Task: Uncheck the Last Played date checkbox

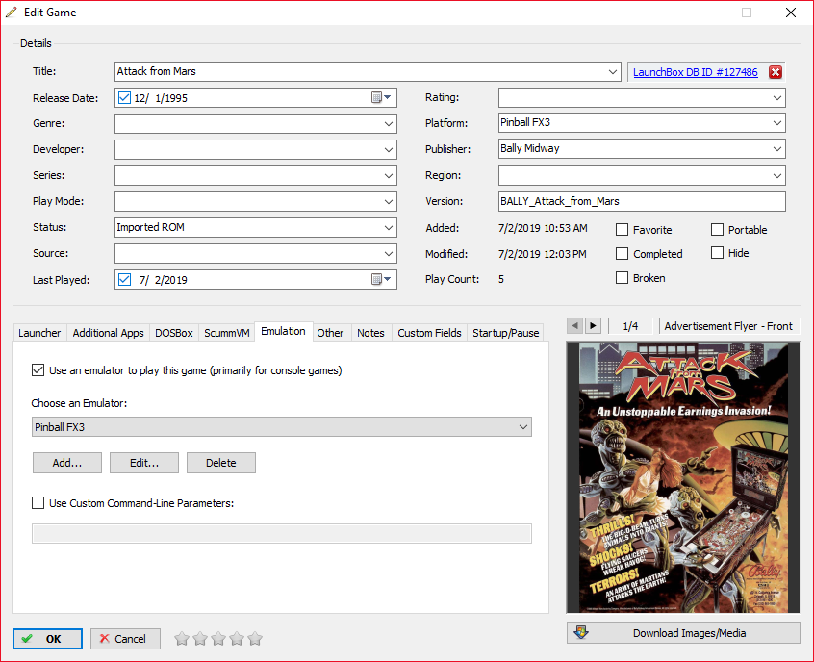Action: click(x=124, y=279)
